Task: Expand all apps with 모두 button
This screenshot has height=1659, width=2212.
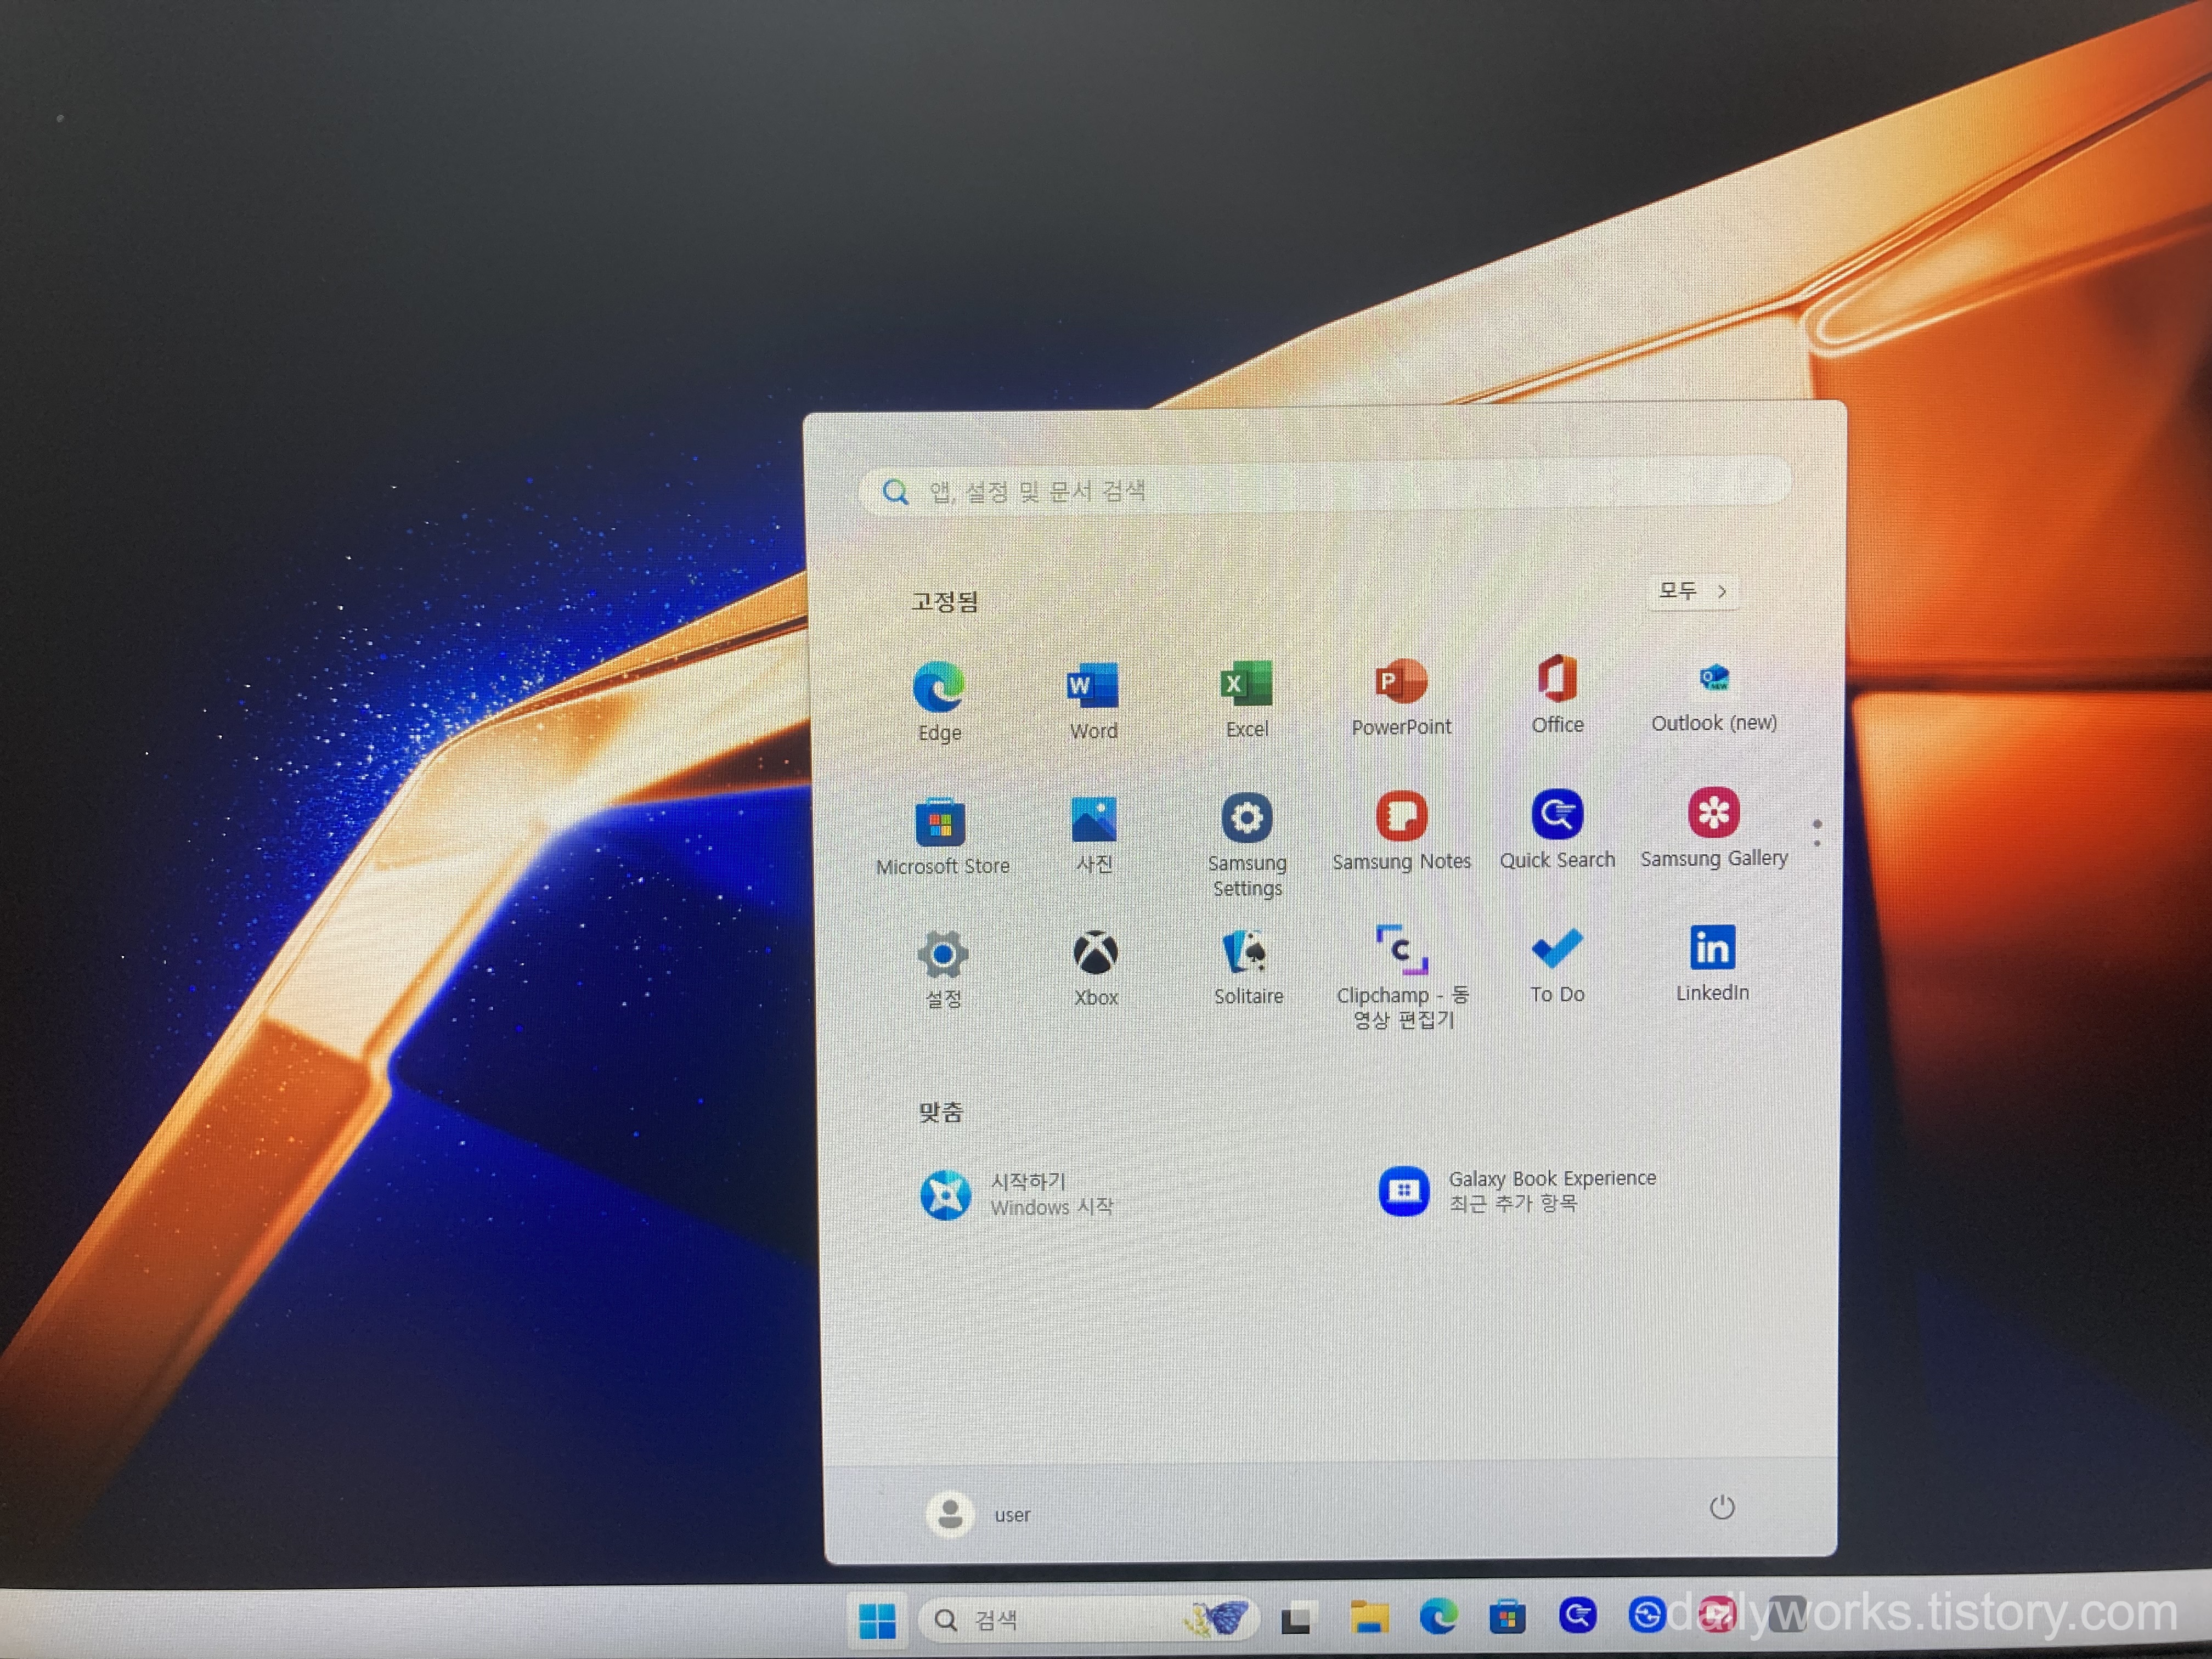Action: (1692, 591)
